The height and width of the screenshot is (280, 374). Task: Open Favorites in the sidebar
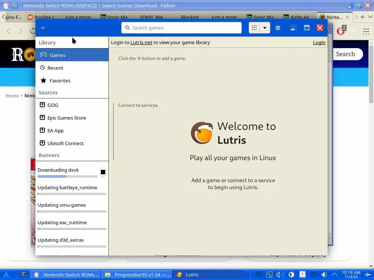coord(72,81)
